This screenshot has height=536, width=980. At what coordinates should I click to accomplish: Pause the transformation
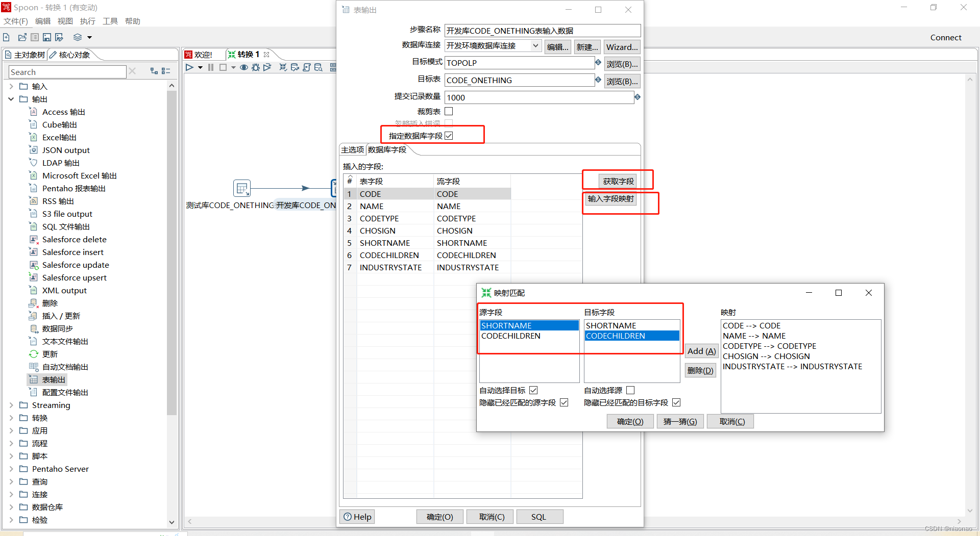click(x=211, y=67)
